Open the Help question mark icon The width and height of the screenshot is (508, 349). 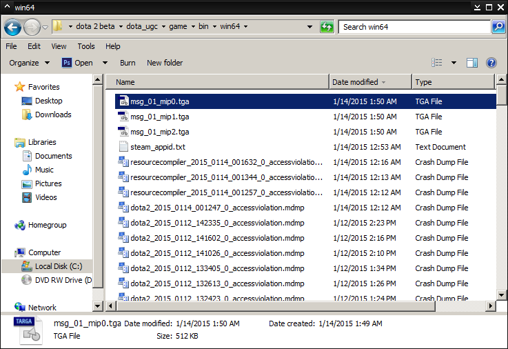click(x=491, y=63)
